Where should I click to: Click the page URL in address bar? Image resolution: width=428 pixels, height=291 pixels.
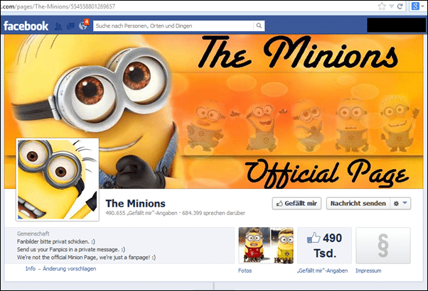pos(58,6)
